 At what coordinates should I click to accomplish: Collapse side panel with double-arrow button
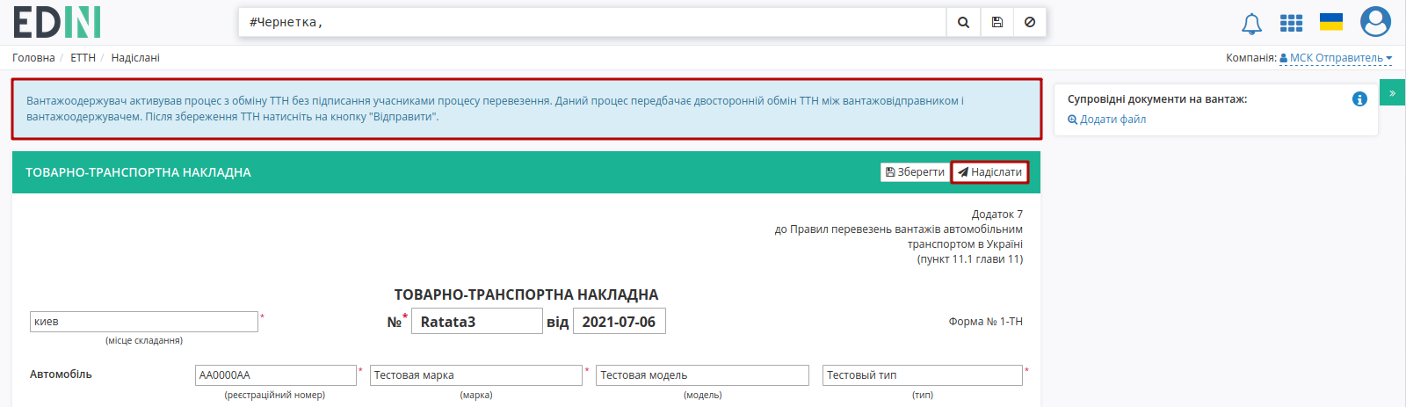(x=1392, y=92)
